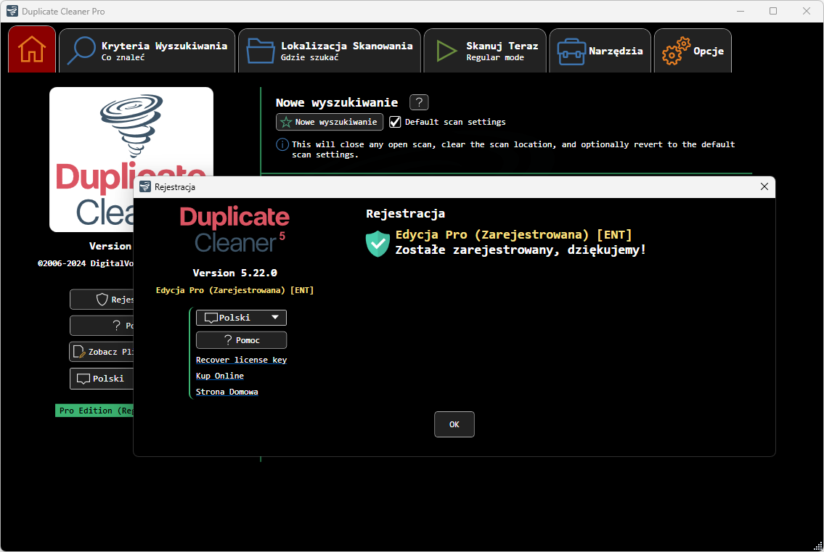Click the green shield checkmark icon
The image size is (824, 552).
click(378, 244)
